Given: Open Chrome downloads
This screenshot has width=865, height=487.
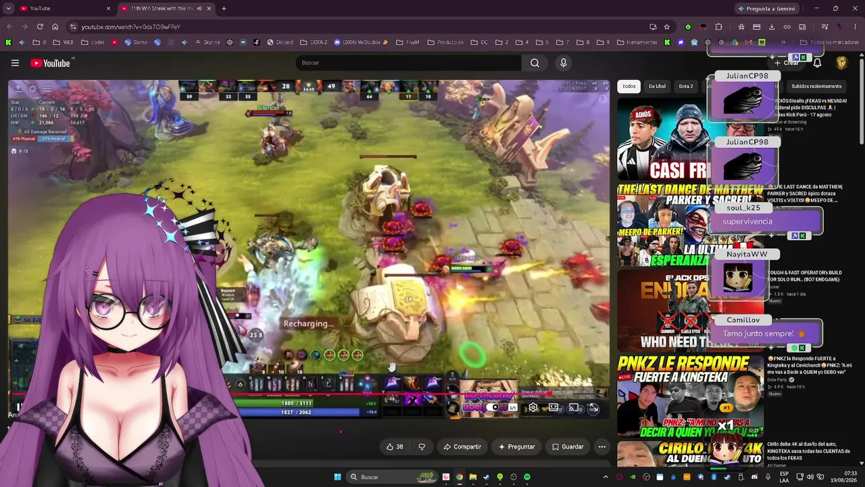Looking at the screenshot, I should [x=772, y=27].
